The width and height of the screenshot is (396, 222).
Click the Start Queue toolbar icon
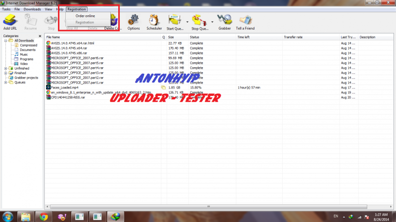(x=175, y=22)
